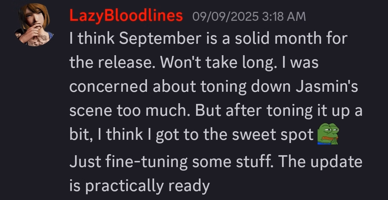Click LazyBloodlines' profile avatar
Image resolution: width=388 pixels, height=200 pixels.
(34, 25)
